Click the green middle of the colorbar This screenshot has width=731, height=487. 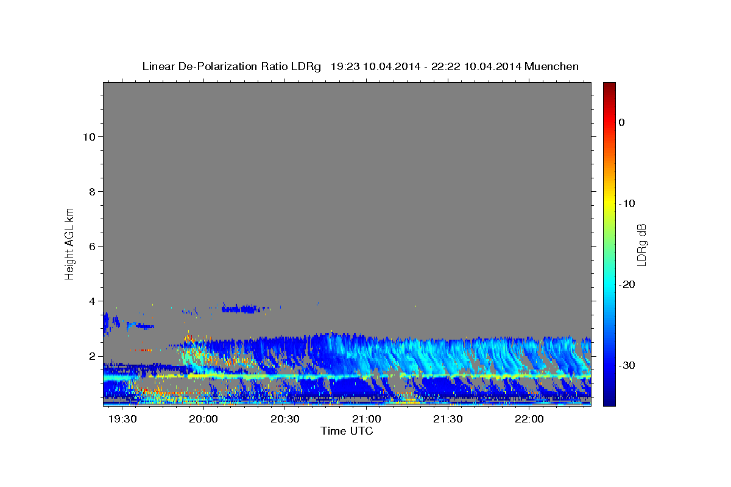(x=609, y=243)
